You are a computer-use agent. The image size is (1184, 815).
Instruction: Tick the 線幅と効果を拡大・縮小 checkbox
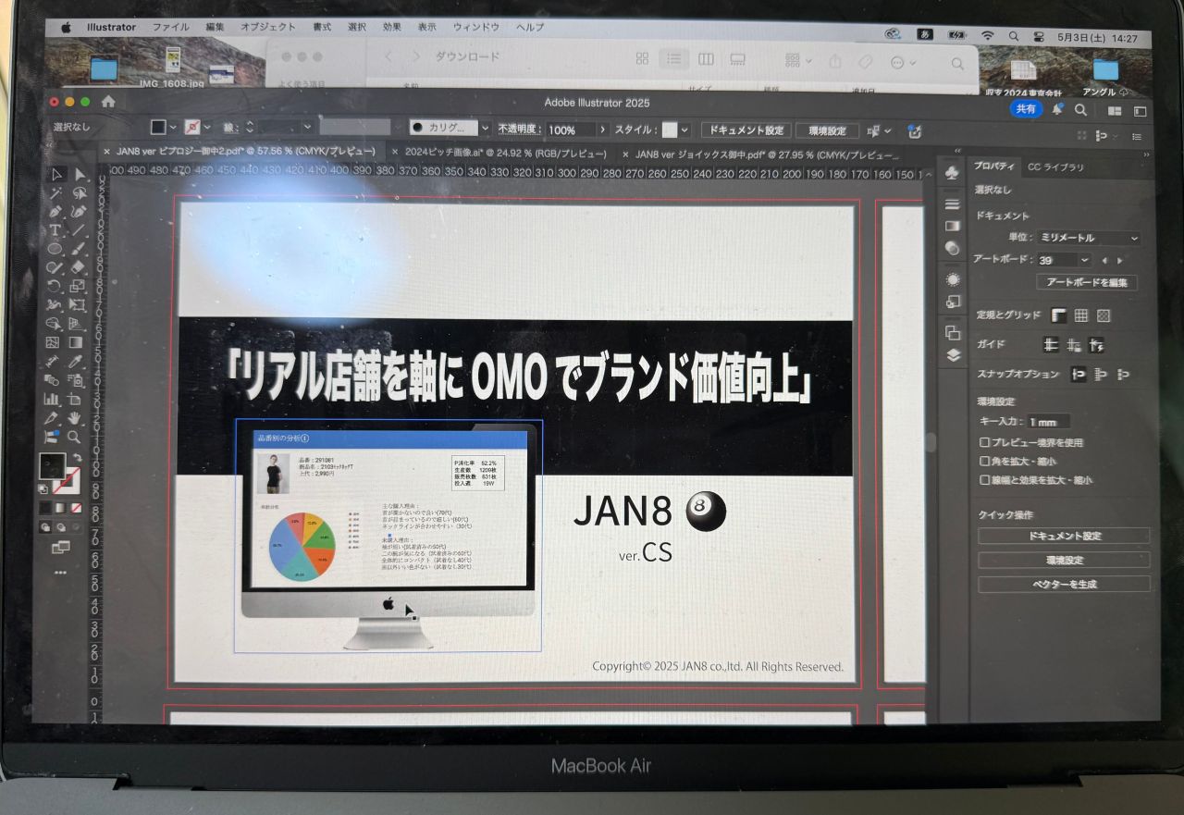[x=985, y=480]
